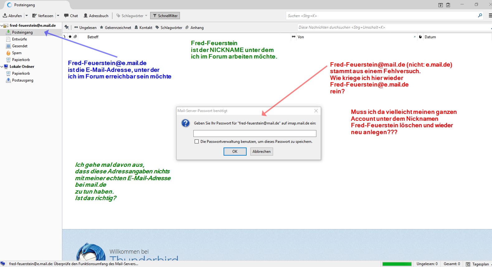Toggle the Tagesplan today pane button
Screen dimensions: 492x267
click(x=477, y=264)
